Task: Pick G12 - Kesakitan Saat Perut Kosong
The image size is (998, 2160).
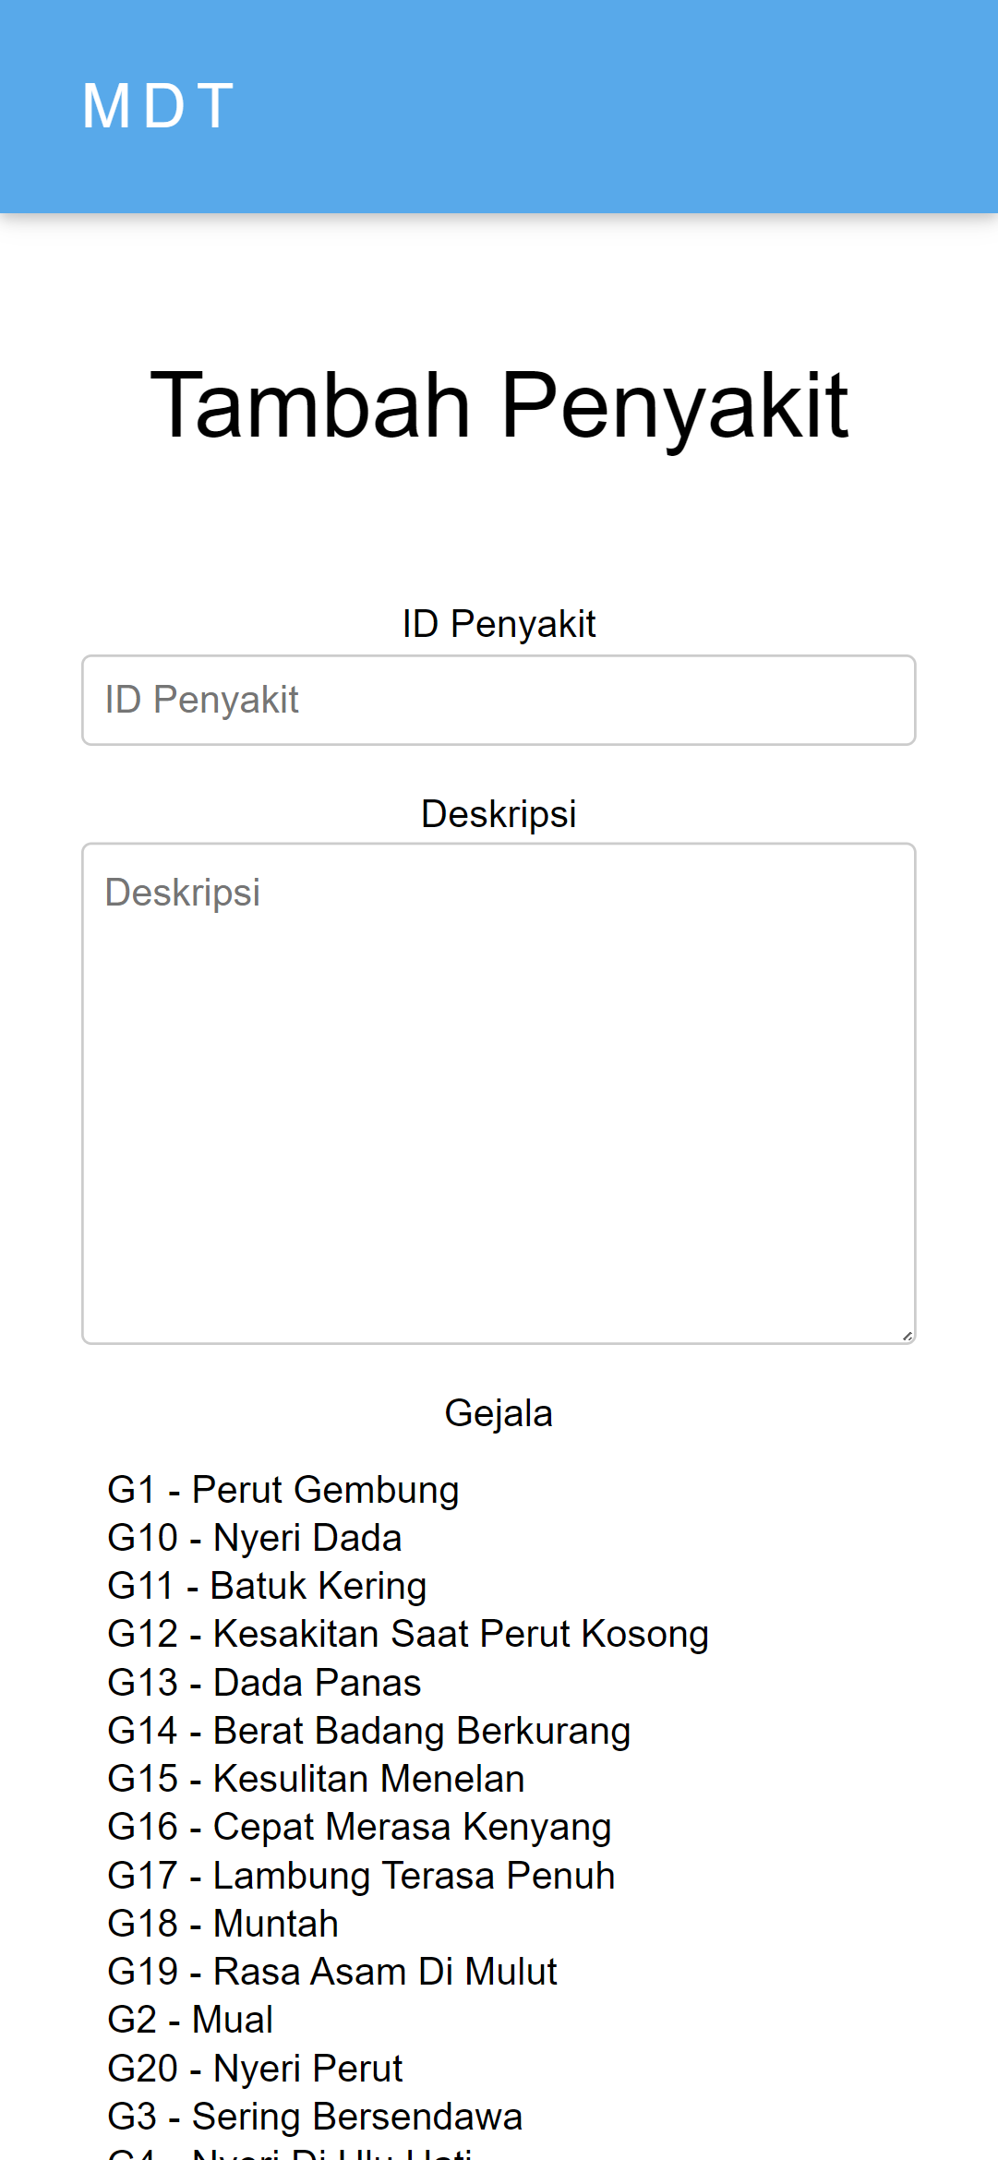Action: tap(407, 1634)
